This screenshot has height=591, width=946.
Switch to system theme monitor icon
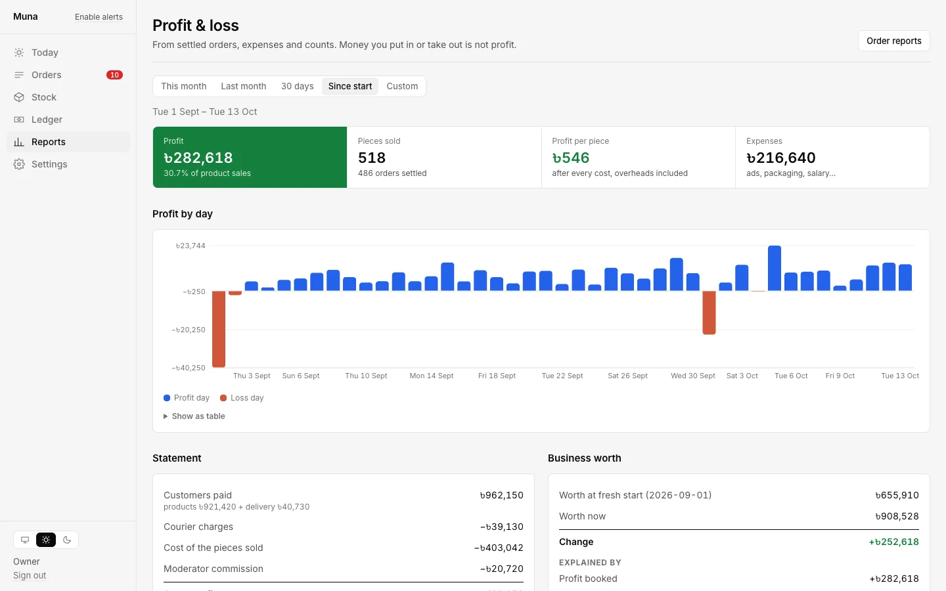(x=25, y=540)
